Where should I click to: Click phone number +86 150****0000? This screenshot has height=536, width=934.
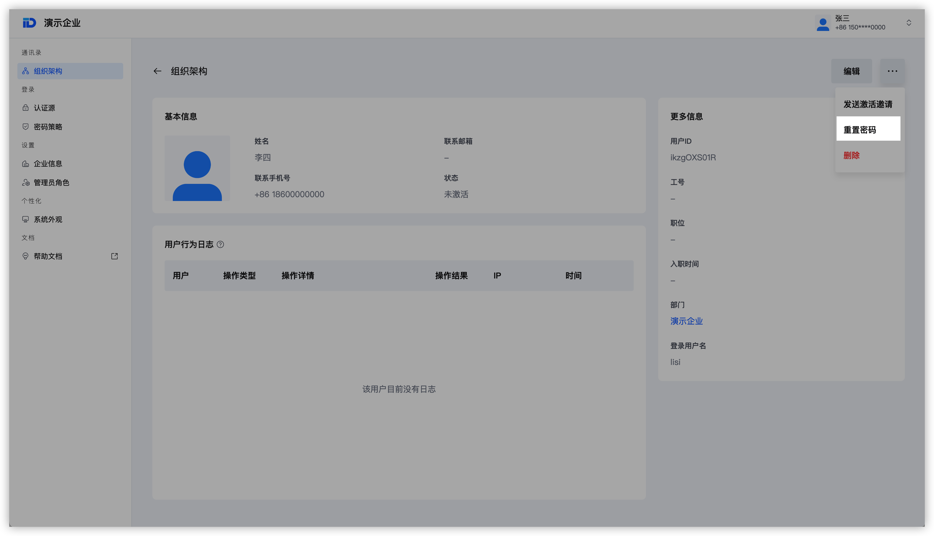coord(860,27)
